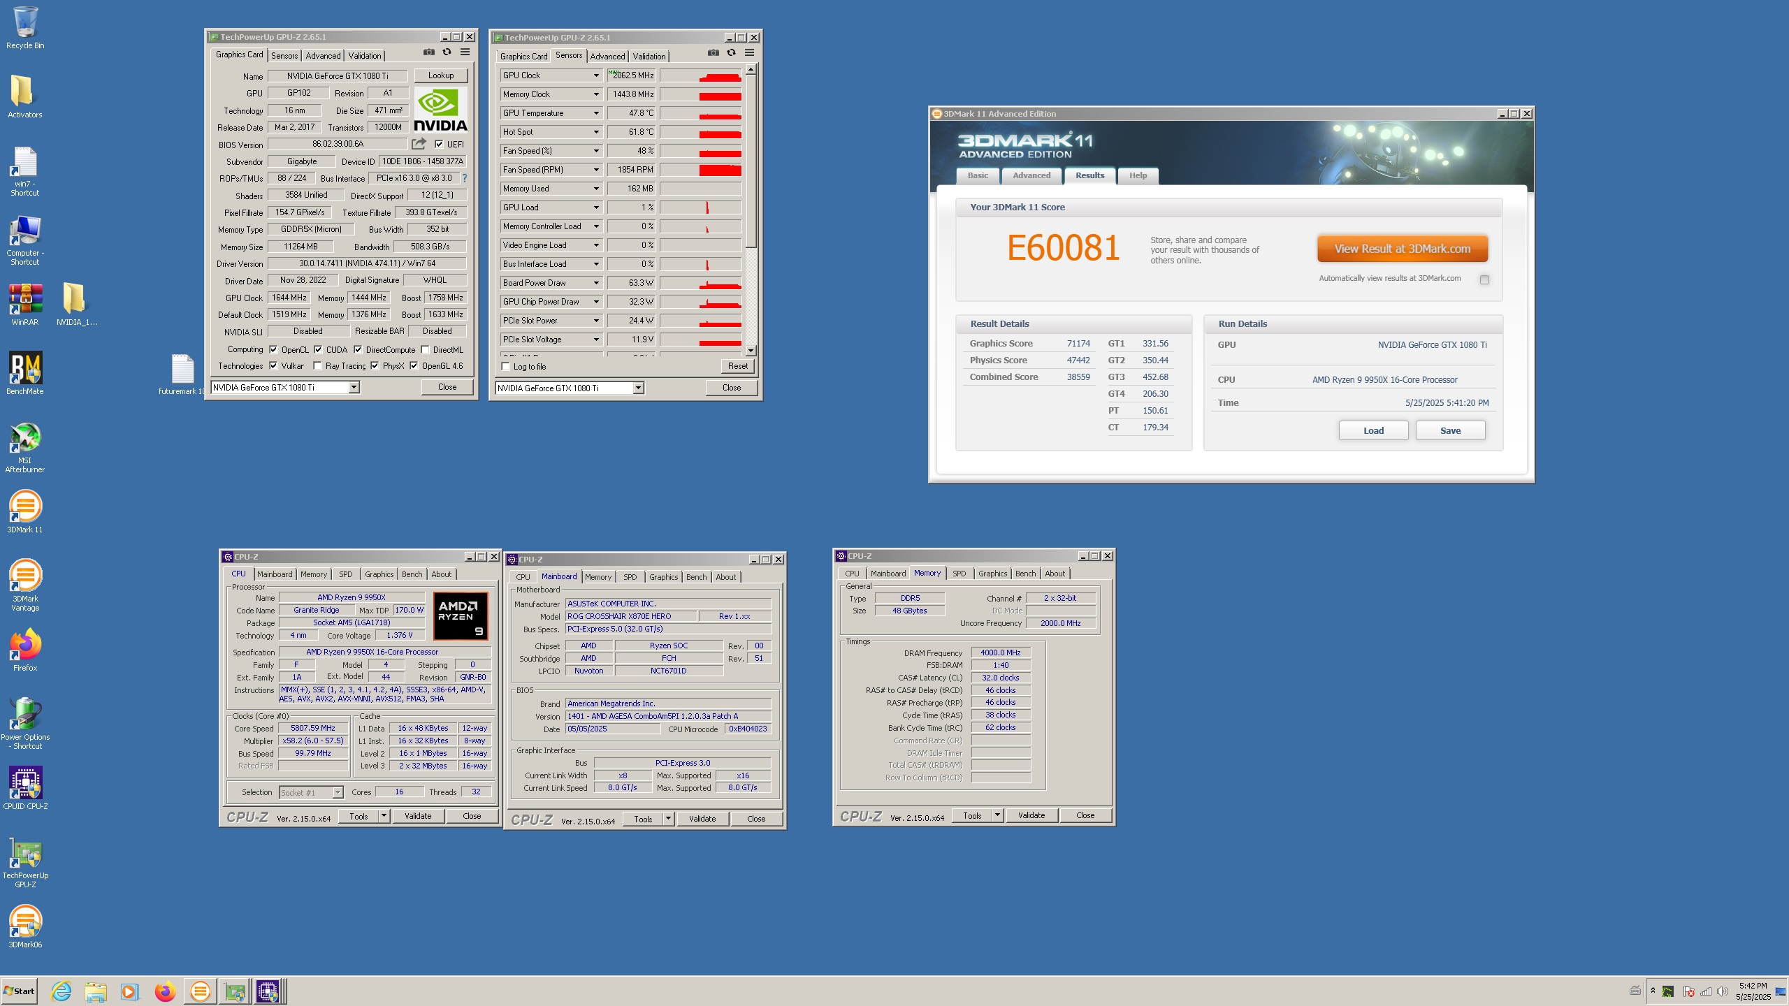Take screenshot in GPU-Z Sensors window

(713, 52)
